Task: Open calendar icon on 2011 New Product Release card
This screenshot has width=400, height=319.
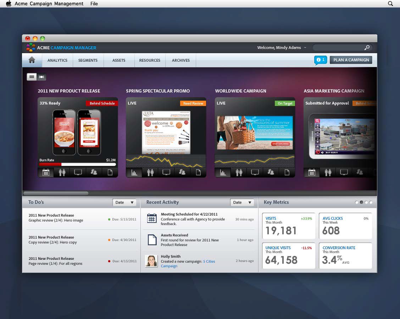Action: tap(46, 172)
